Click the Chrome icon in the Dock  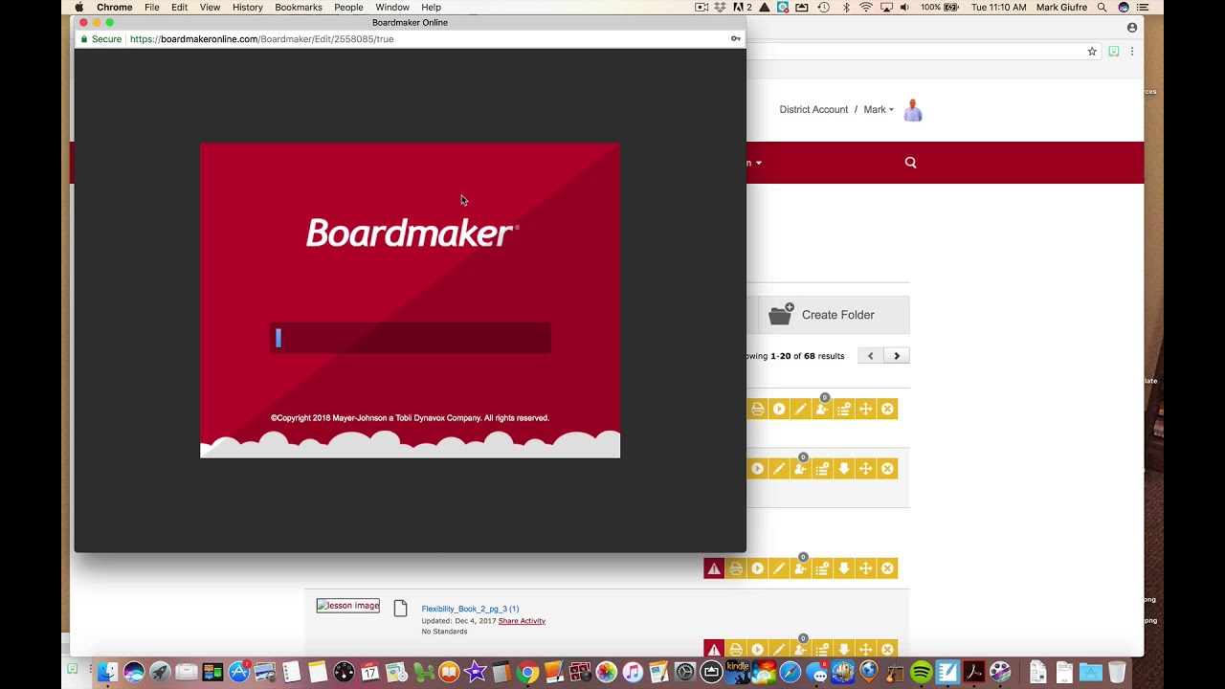(526, 673)
